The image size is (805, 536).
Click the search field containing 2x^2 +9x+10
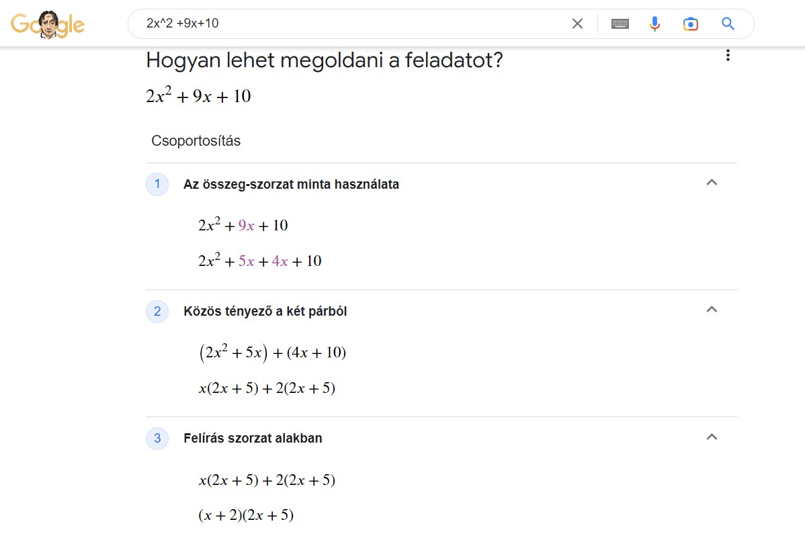(x=349, y=24)
